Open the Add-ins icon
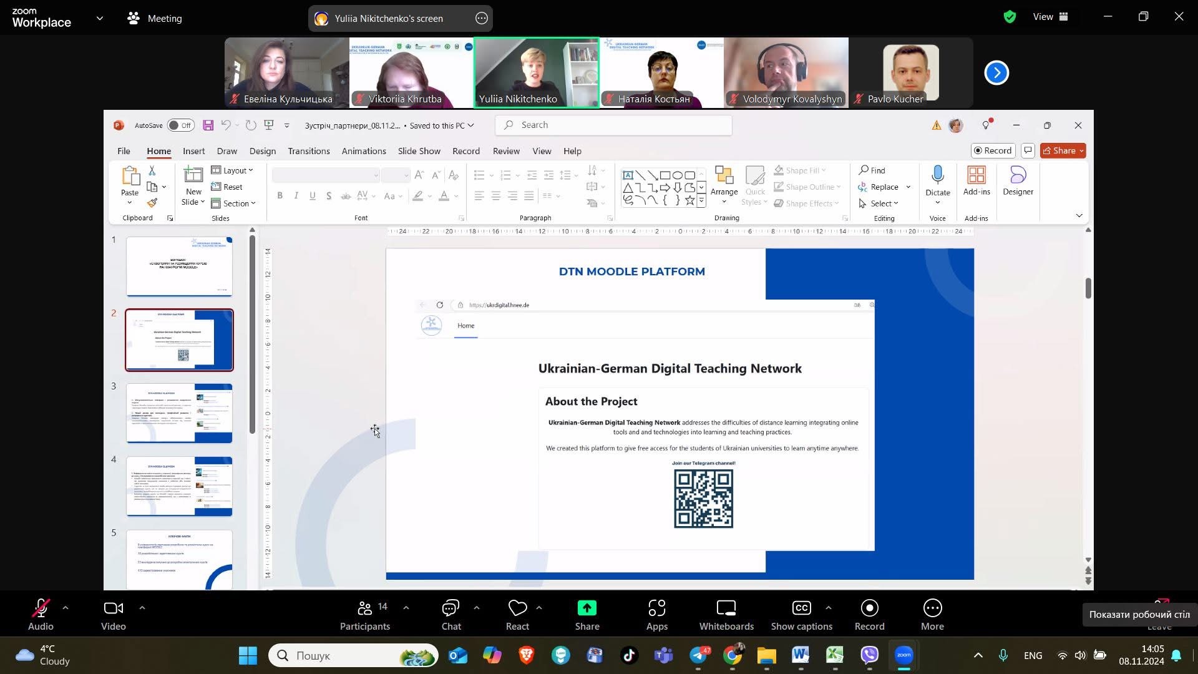This screenshot has width=1198, height=674. 976,175
